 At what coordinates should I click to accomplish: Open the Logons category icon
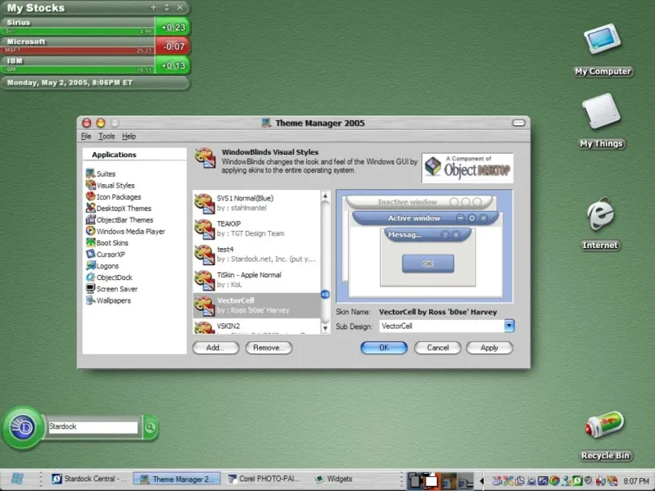[x=90, y=265]
